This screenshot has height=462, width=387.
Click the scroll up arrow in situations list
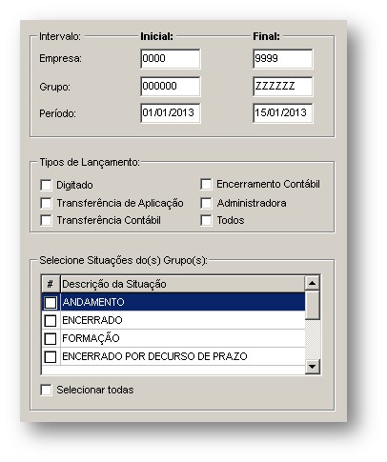tap(313, 283)
